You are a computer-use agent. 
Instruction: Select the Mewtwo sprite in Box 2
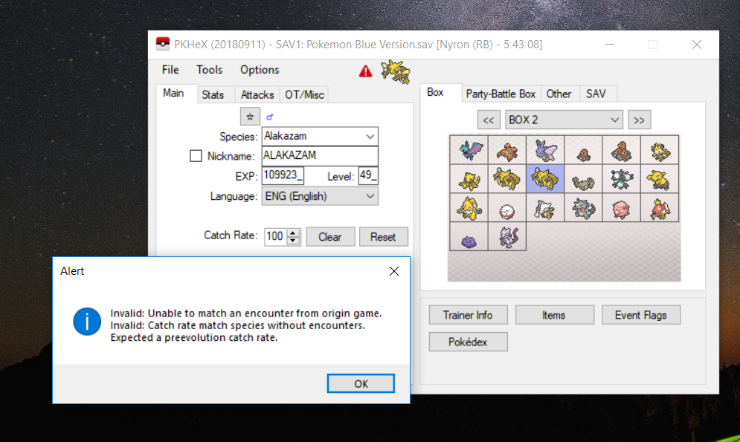click(x=507, y=239)
